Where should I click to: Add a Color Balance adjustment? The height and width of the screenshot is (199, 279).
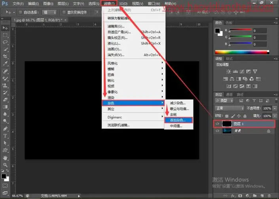coord(232,79)
